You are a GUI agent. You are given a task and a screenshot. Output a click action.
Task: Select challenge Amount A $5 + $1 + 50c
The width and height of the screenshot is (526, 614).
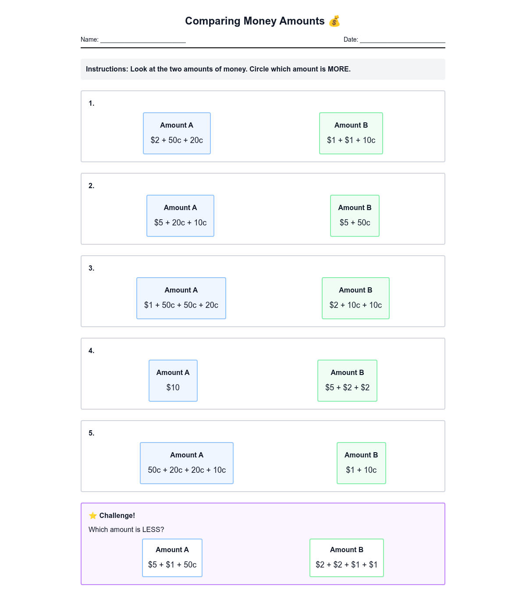tap(172, 558)
